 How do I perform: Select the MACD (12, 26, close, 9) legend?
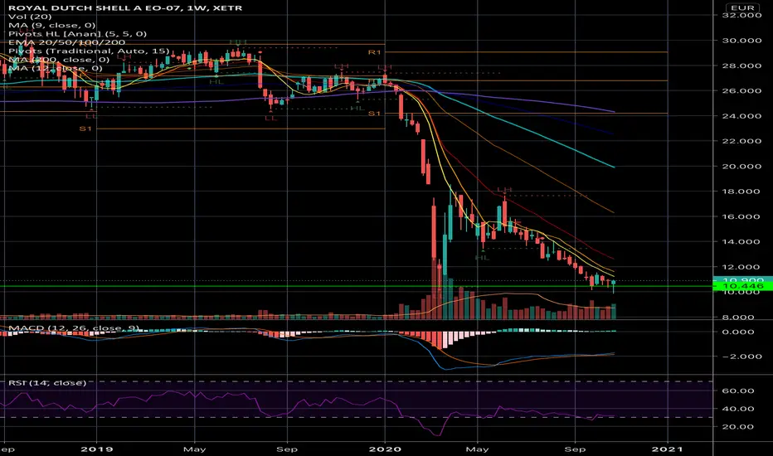pyautogui.click(x=74, y=328)
